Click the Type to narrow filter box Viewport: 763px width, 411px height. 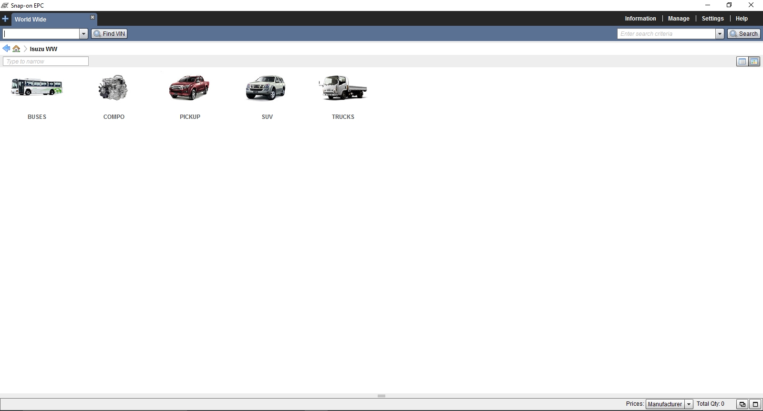click(46, 62)
